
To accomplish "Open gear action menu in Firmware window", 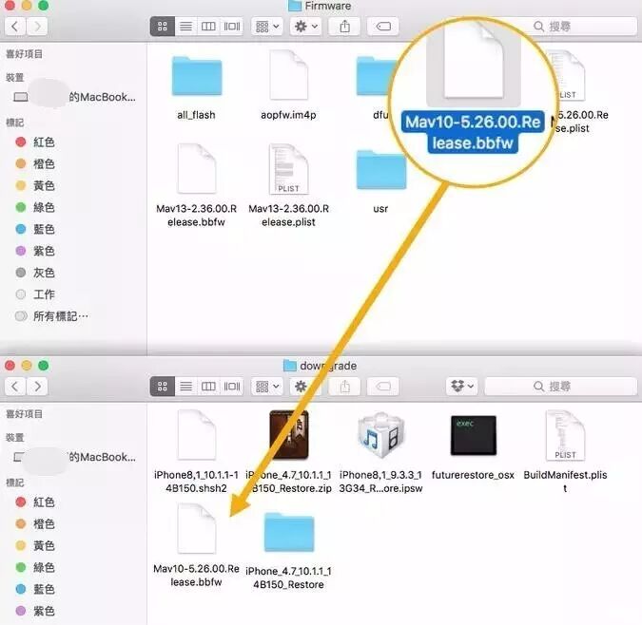I will click(306, 27).
